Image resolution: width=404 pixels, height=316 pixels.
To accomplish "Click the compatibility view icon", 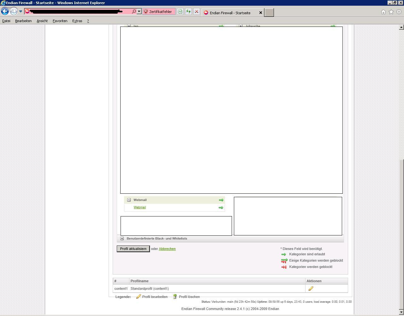I will click(x=180, y=12).
